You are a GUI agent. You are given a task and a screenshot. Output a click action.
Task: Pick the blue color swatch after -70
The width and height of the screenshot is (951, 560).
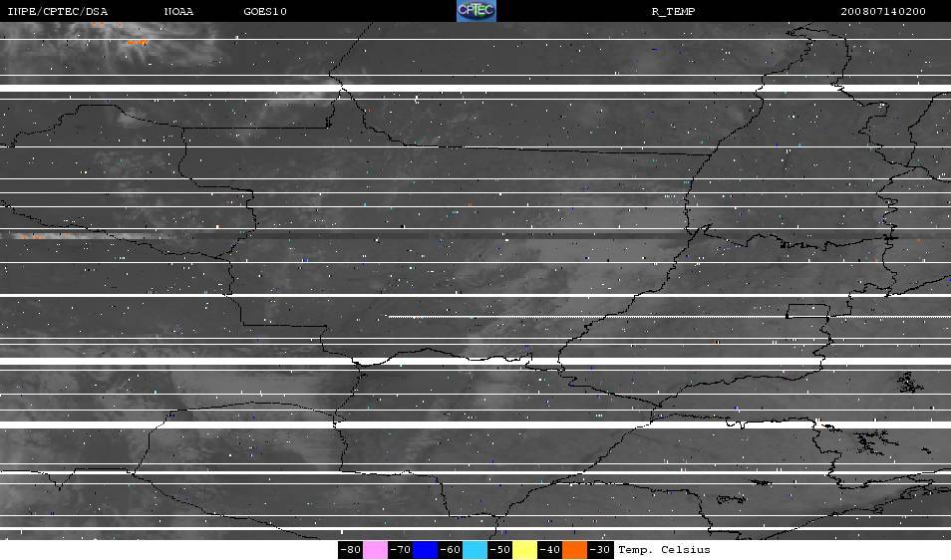tap(426, 550)
